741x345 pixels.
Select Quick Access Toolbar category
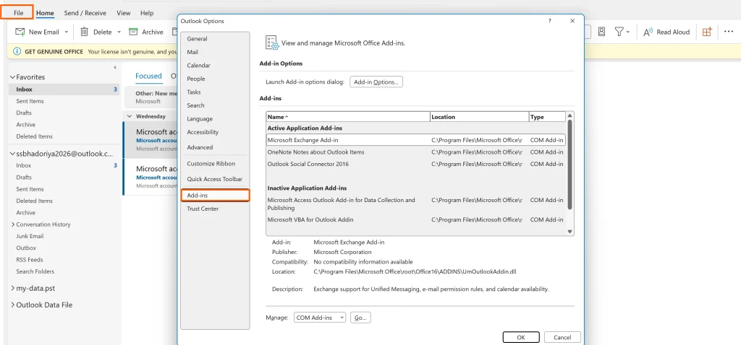tap(215, 179)
